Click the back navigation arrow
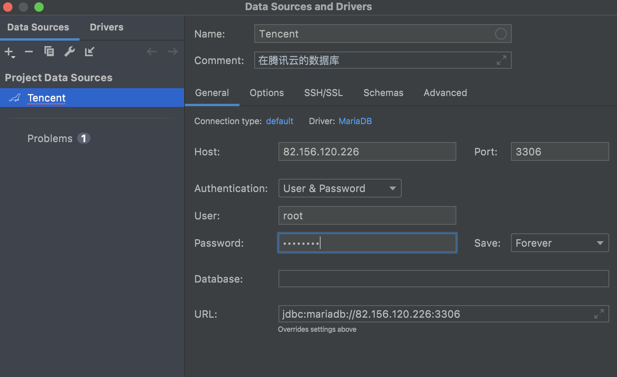This screenshot has height=377, width=617. point(152,52)
